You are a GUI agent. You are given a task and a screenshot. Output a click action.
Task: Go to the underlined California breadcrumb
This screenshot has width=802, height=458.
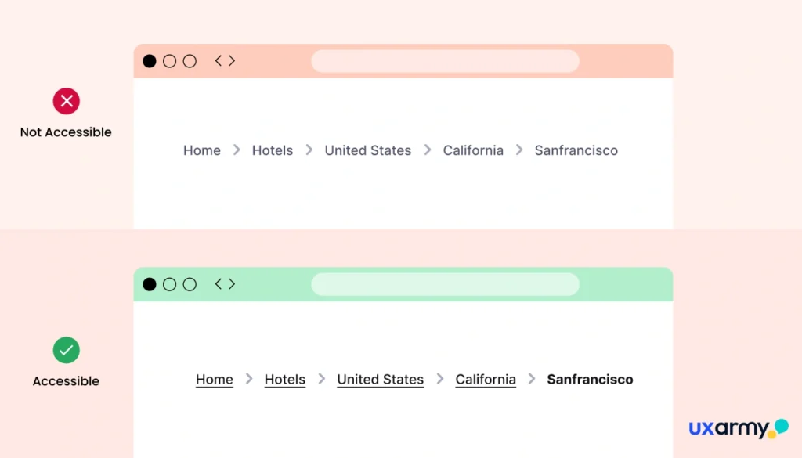[x=486, y=380]
